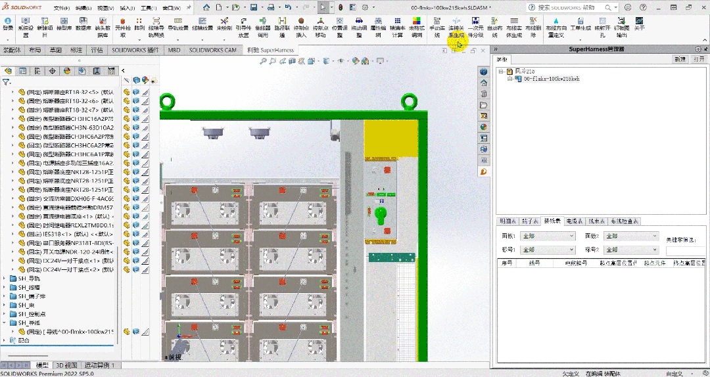Open the 标号1 dropdown
710x377 pixels.
click(548, 250)
